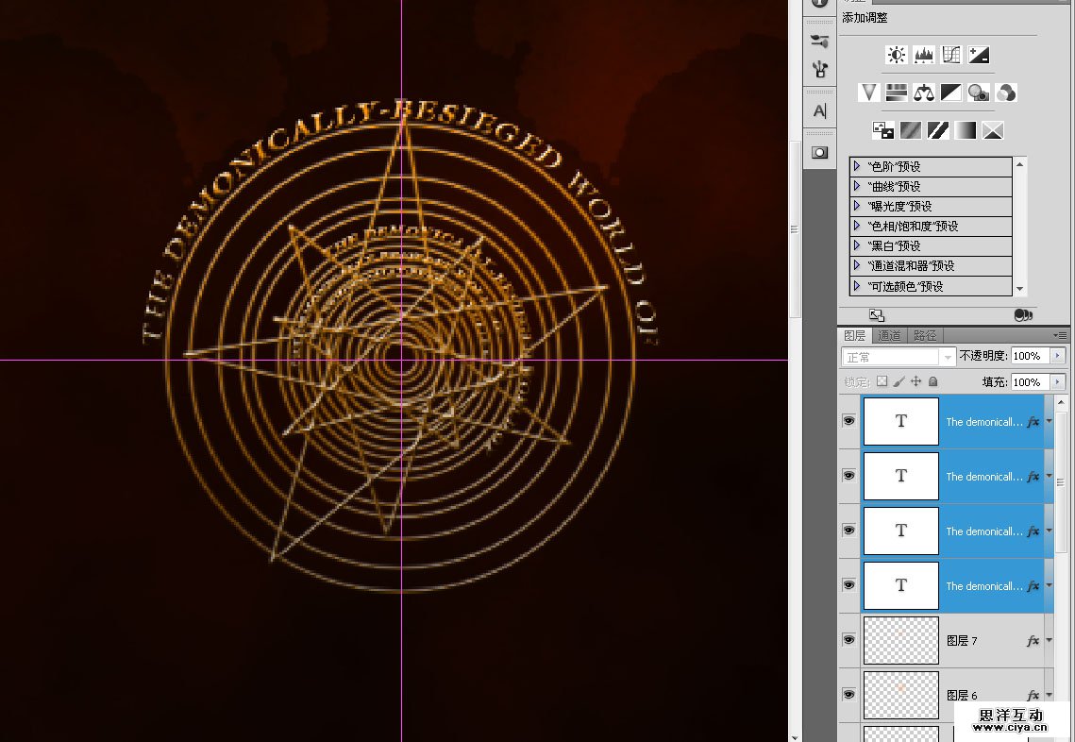Open the 填充 fill slider arrow

[1057, 382]
